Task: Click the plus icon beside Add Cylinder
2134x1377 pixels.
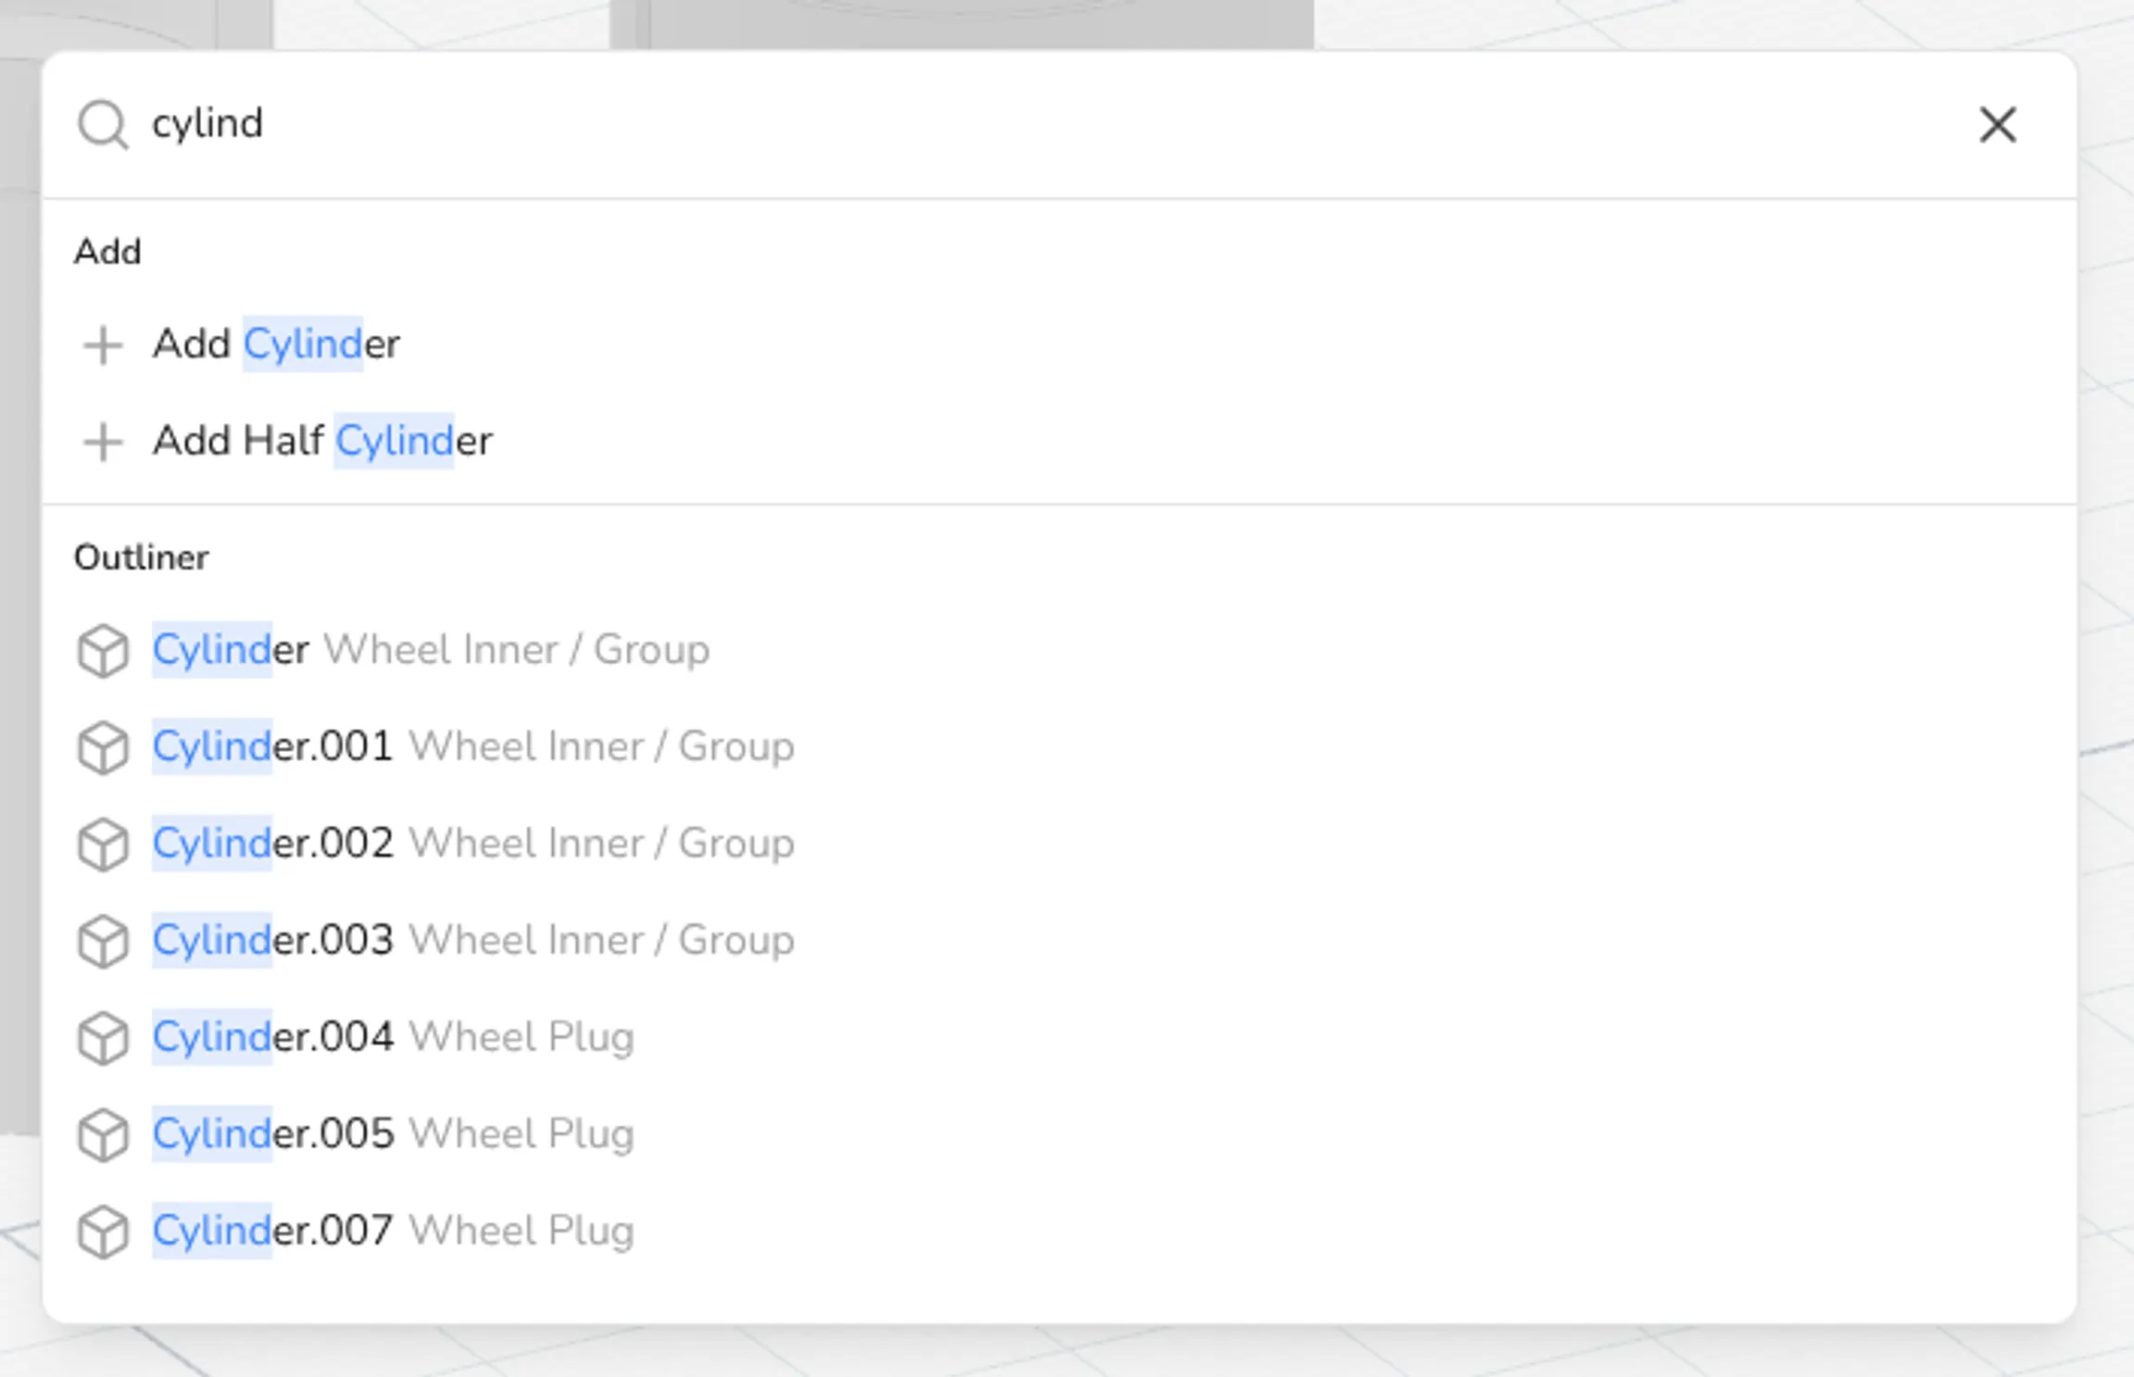Action: 103,345
